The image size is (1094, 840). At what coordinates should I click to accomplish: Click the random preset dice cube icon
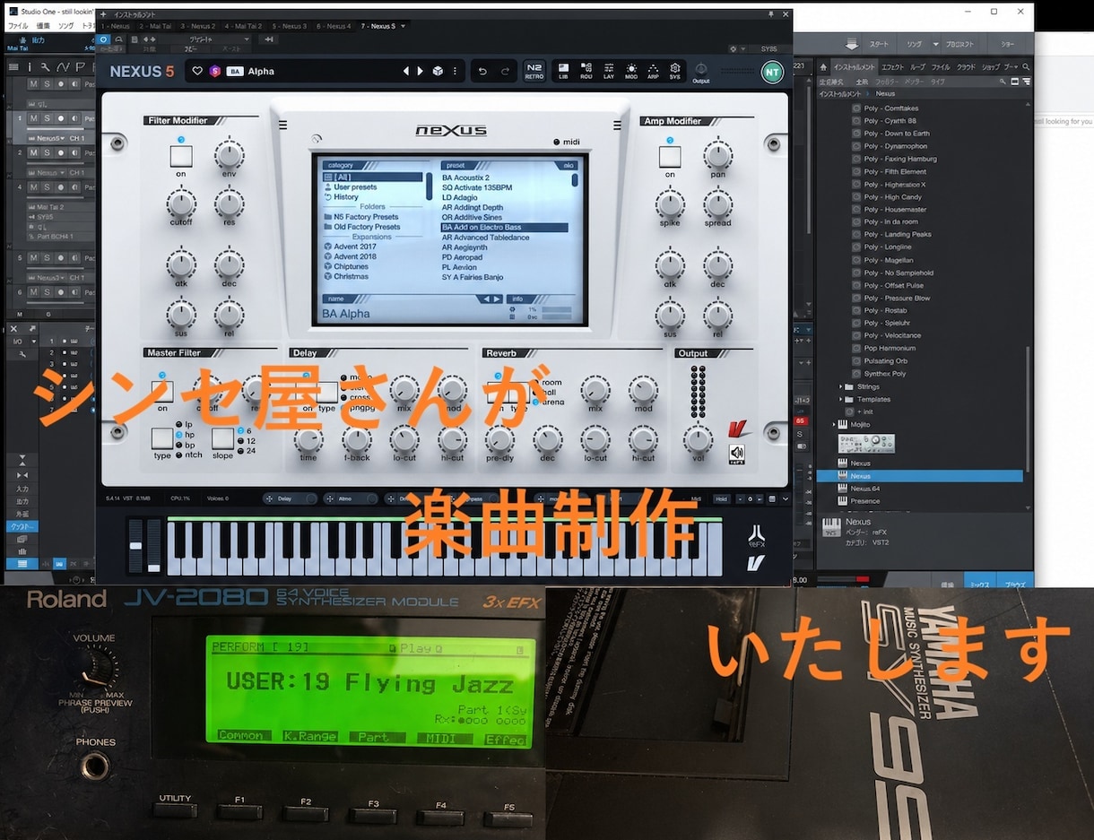pos(438,71)
